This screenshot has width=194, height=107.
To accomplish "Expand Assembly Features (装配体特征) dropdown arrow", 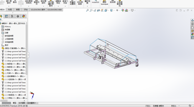I will click(x=58, y=6).
